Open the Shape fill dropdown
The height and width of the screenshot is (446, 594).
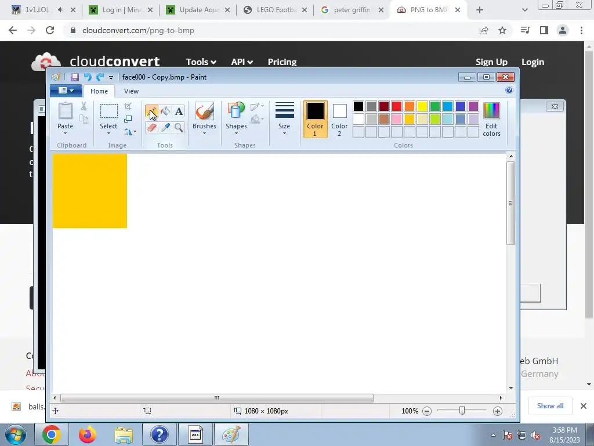point(257,120)
